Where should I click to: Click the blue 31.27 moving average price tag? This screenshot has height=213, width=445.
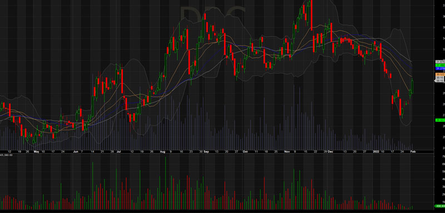coord(440,68)
